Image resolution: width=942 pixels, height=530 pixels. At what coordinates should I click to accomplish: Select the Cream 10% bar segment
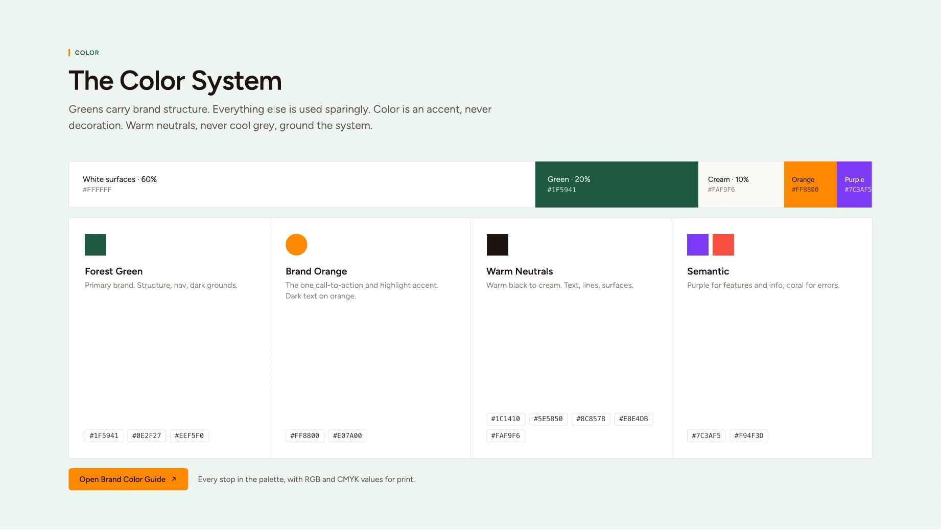[x=741, y=185]
